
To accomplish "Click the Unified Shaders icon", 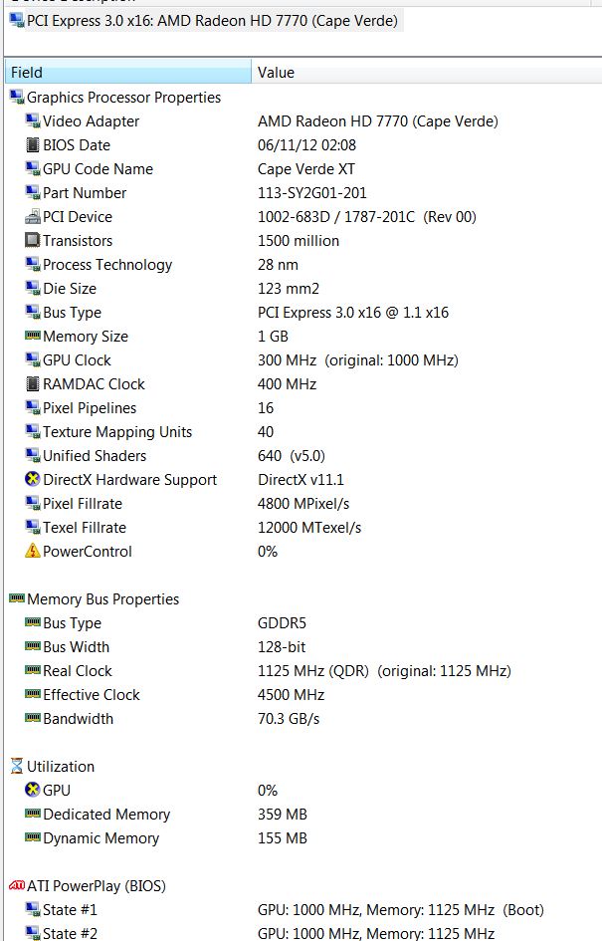I will pos(33,455).
